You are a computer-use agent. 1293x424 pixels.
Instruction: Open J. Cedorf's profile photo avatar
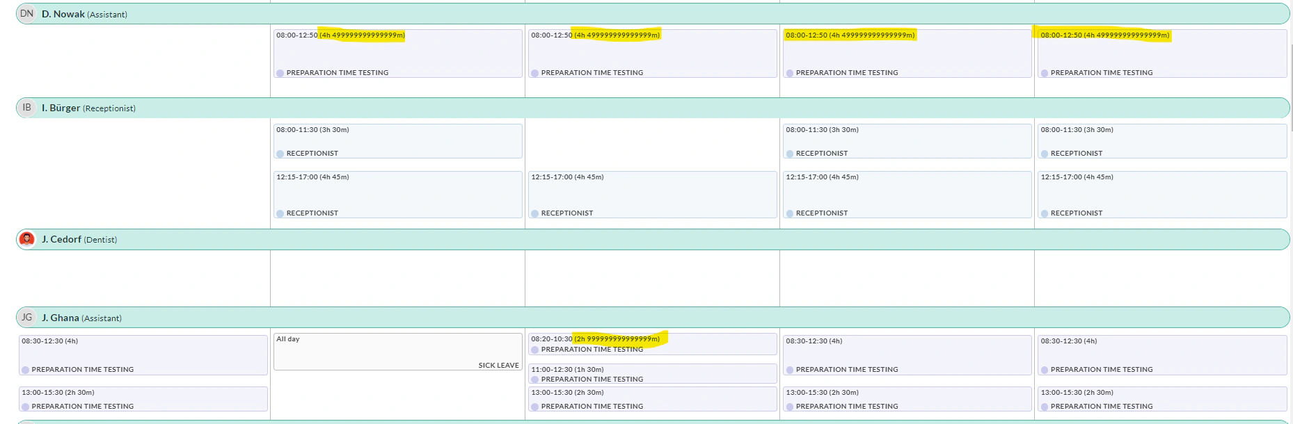[26, 239]
